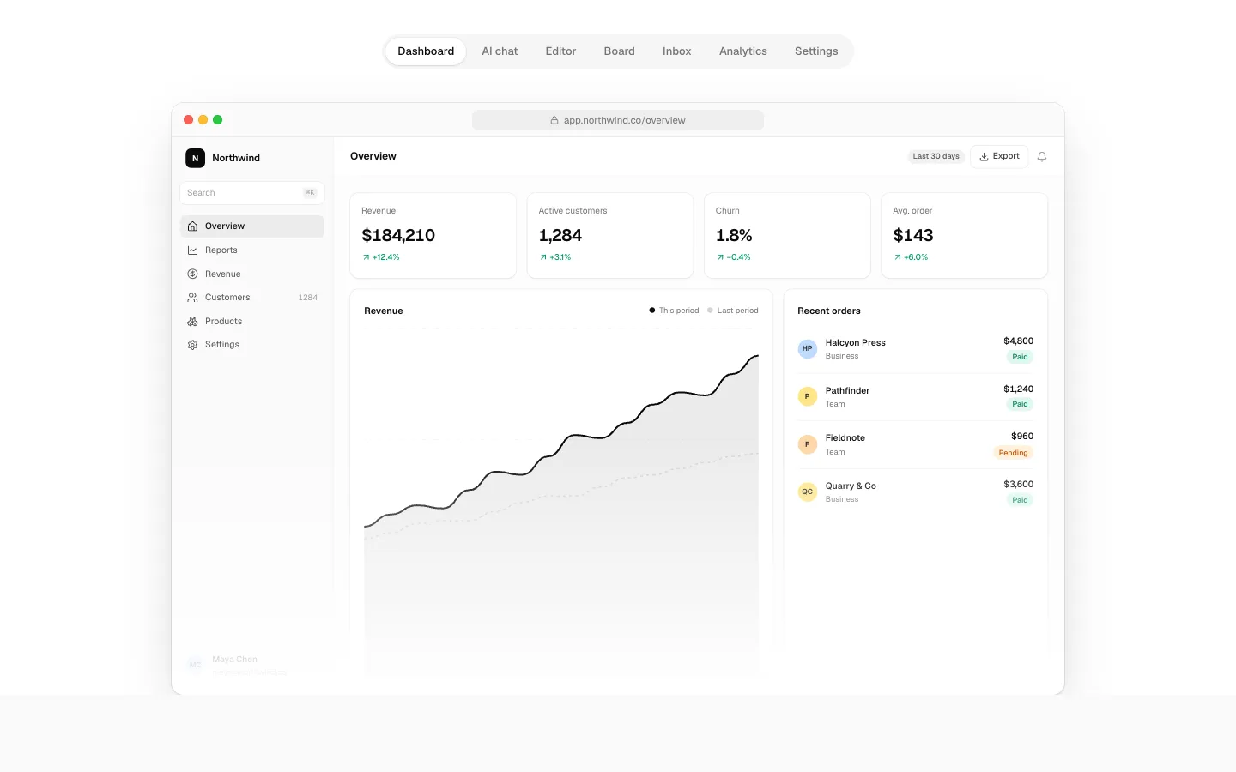Switch to the Dashboard tab

tap(426, 51)
